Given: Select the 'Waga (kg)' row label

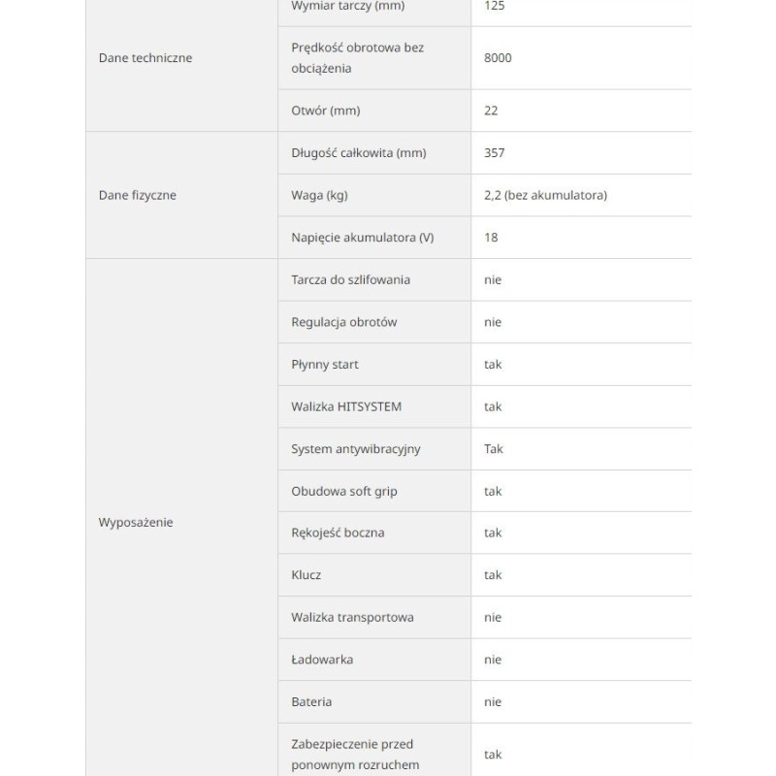Looking at the screenshot, I should tap(319, 195).
